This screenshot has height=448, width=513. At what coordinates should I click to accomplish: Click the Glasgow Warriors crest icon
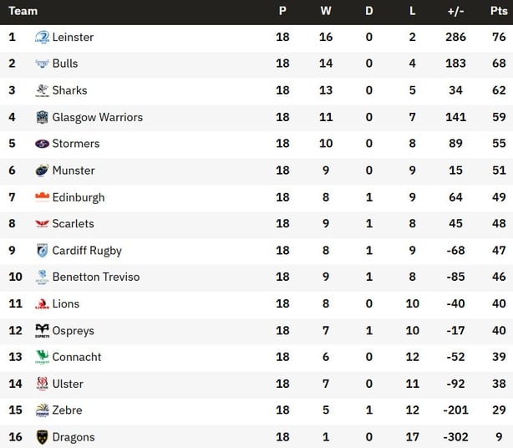pyautogui.click(x=43, y=117)
